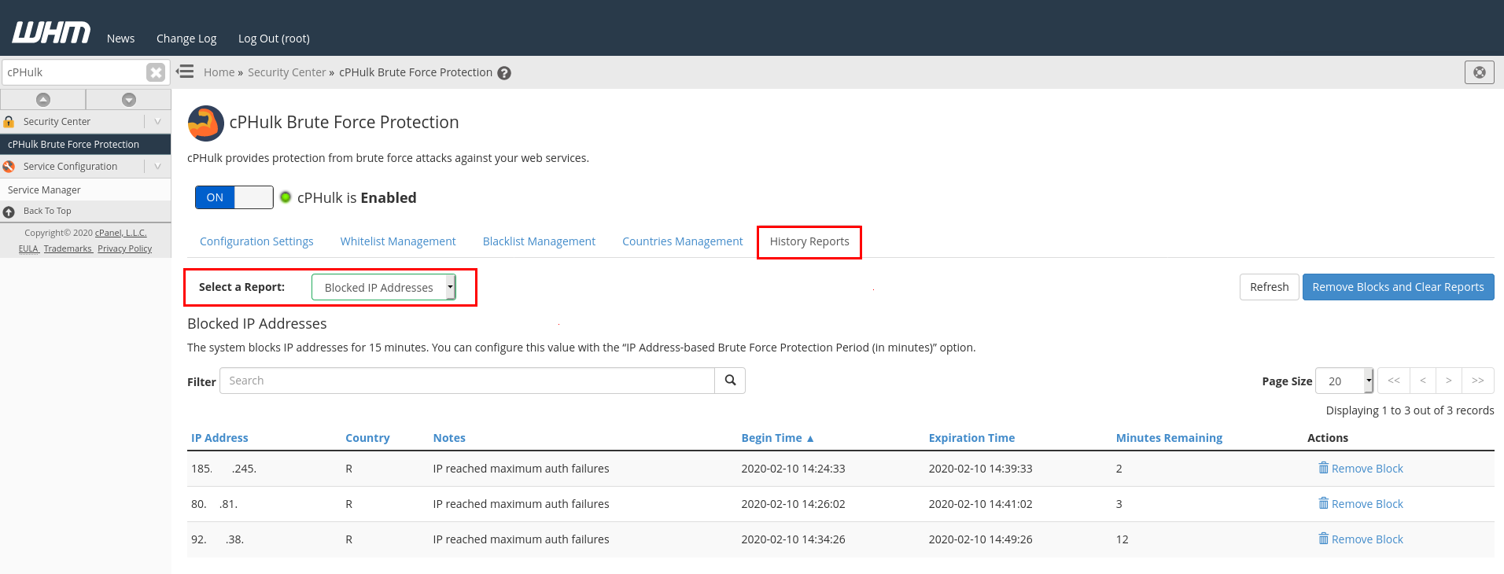Click the Security Center sidebar label
The width and height of the screenshot is (1504, 574).
coord(57,122)
